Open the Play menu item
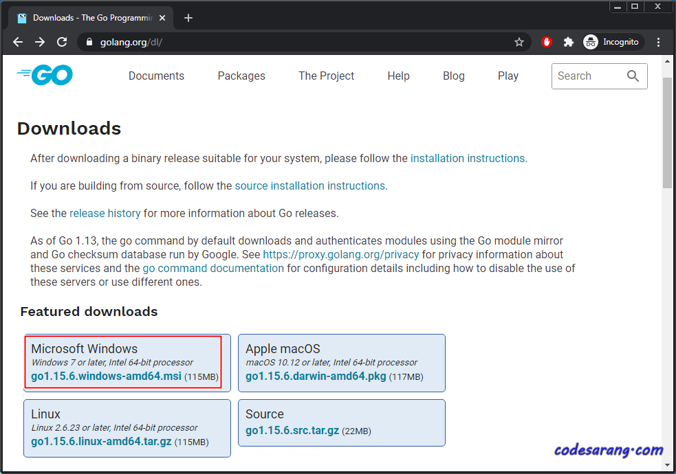The height and width of the screenshot is (474, 676). (x=508, y=76)
